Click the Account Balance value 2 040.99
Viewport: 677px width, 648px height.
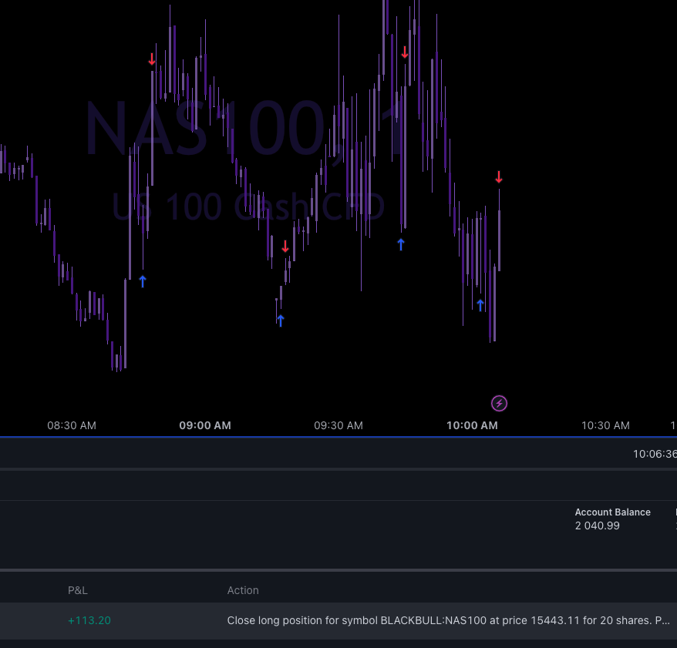(597, 525)
